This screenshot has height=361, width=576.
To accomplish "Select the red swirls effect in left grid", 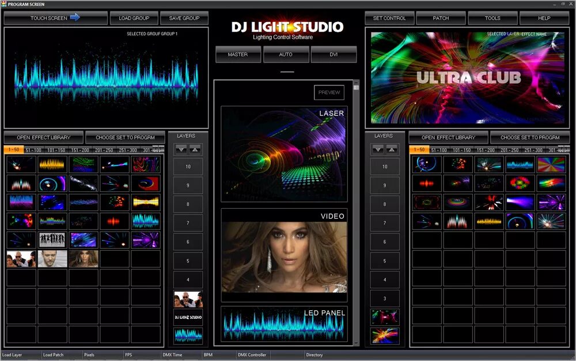I will 146,164.
